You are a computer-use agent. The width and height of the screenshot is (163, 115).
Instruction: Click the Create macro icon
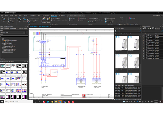pos(24,20)
